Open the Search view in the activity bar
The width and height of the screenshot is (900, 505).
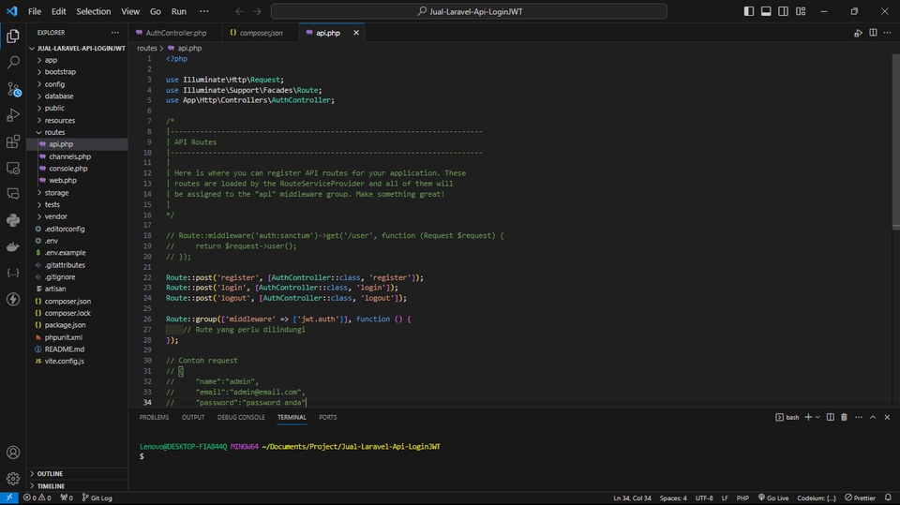pos(13,63)
